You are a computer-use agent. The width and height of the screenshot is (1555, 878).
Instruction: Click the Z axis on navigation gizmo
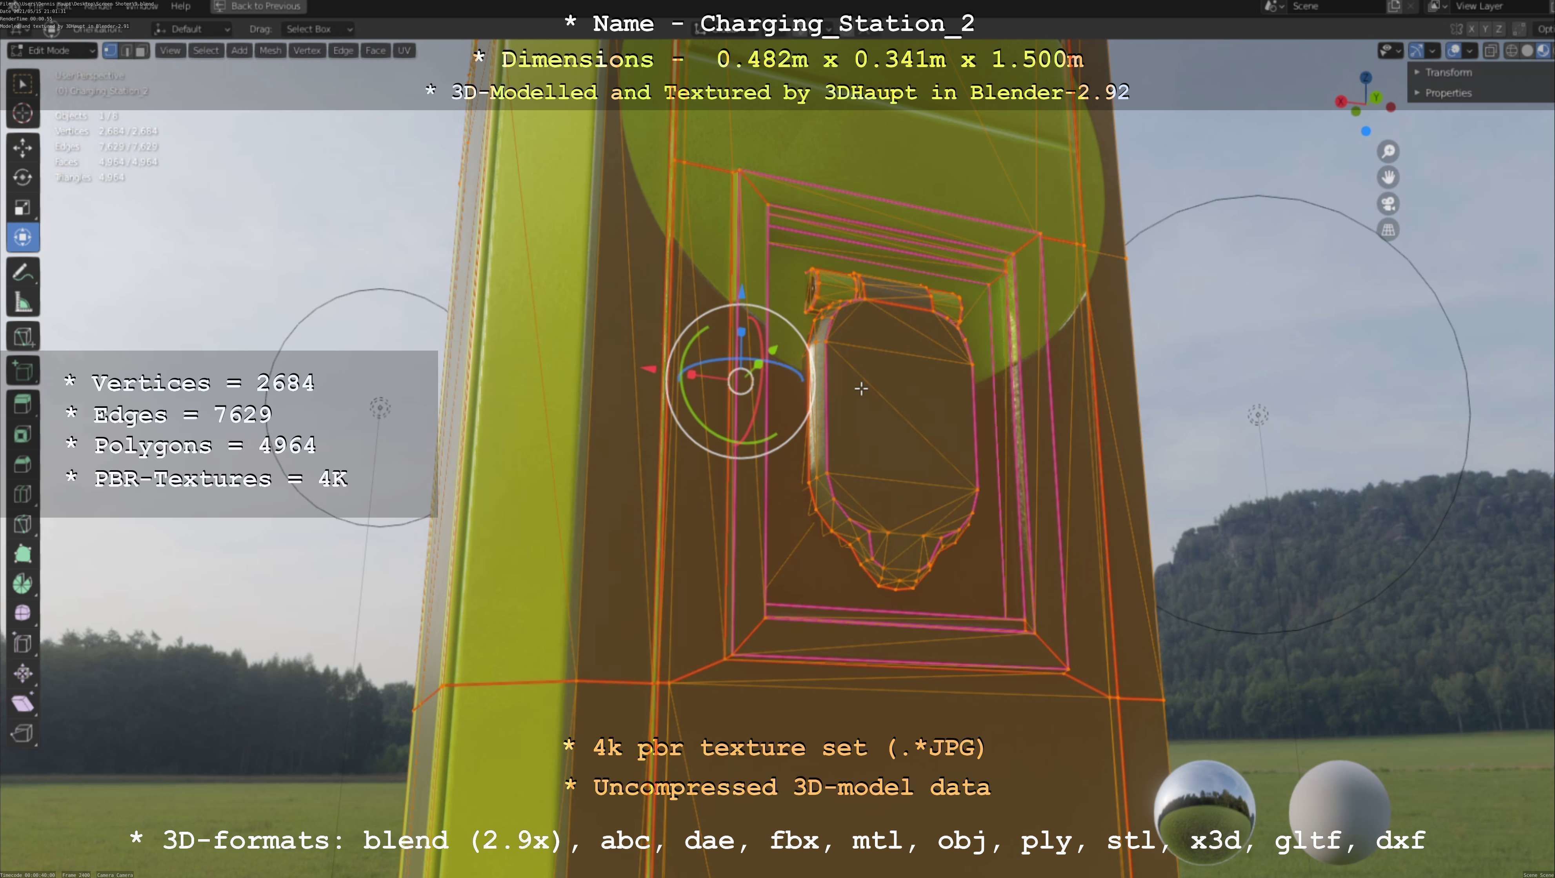pyautogui.click(x=1366, y=78)
